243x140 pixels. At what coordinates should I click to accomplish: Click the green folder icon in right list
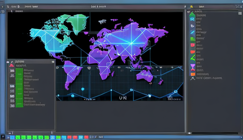click(x=192, y=39)
